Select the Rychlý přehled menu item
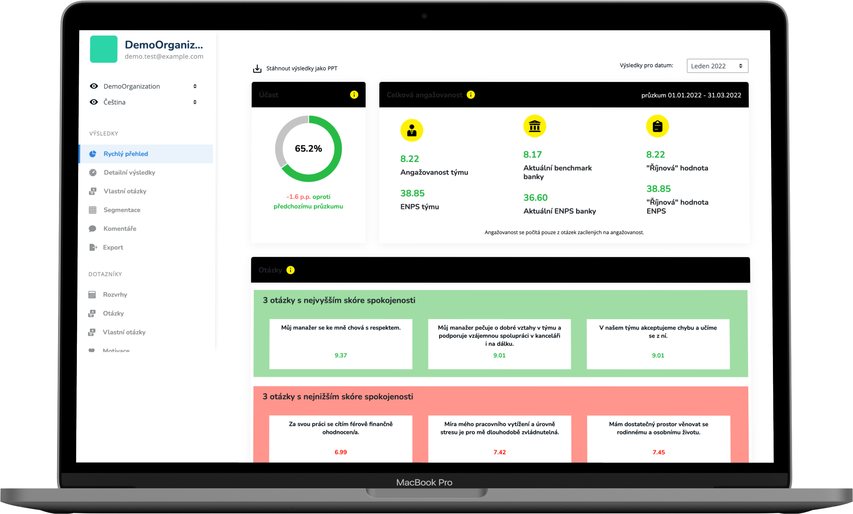853x514 pixels. pyautogui.click(x=146, y=154)
